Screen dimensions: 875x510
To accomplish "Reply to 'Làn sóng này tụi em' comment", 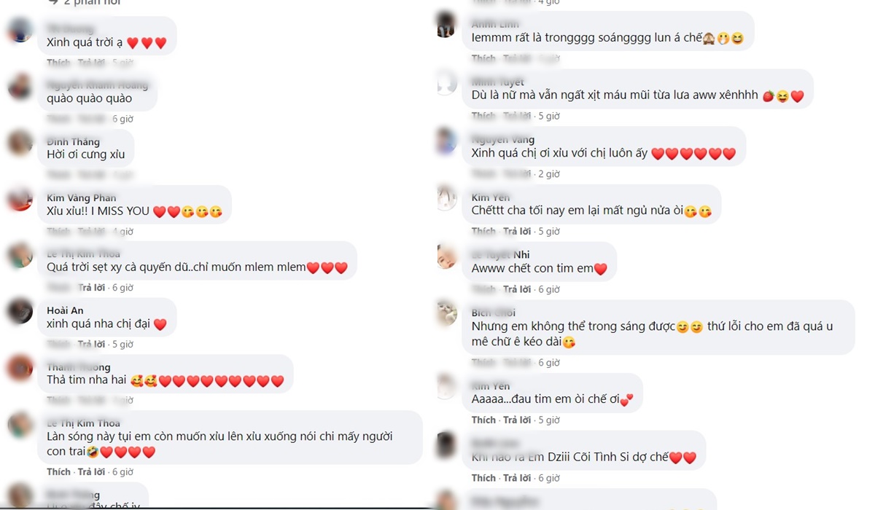I will [92, 472].
